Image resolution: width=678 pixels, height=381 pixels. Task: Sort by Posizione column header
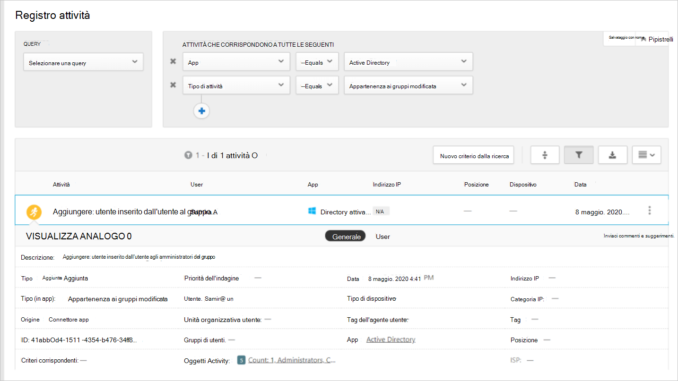click(x=477, y=185)
